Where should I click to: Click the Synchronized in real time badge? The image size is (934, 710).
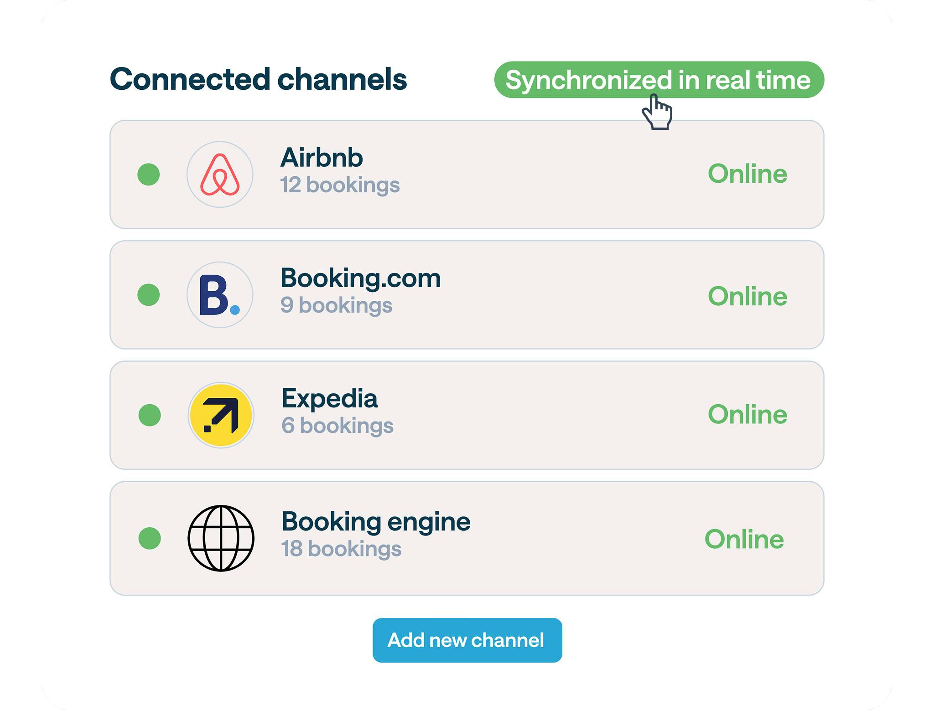(x=659, y=80)
